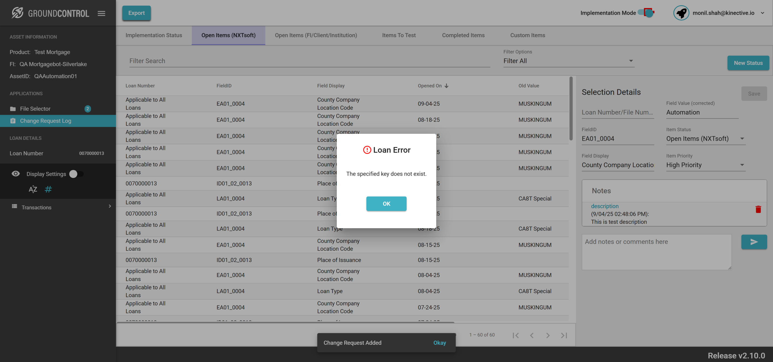The height and width of the screenshot is (362, 773).
Task: Click OK in the Loan Error dialog
Action: 386,204
